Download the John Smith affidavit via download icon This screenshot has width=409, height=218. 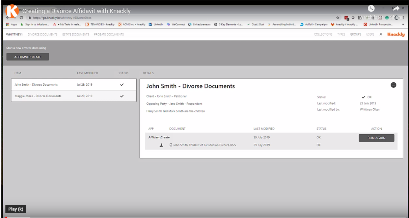(x=161, y=145)
